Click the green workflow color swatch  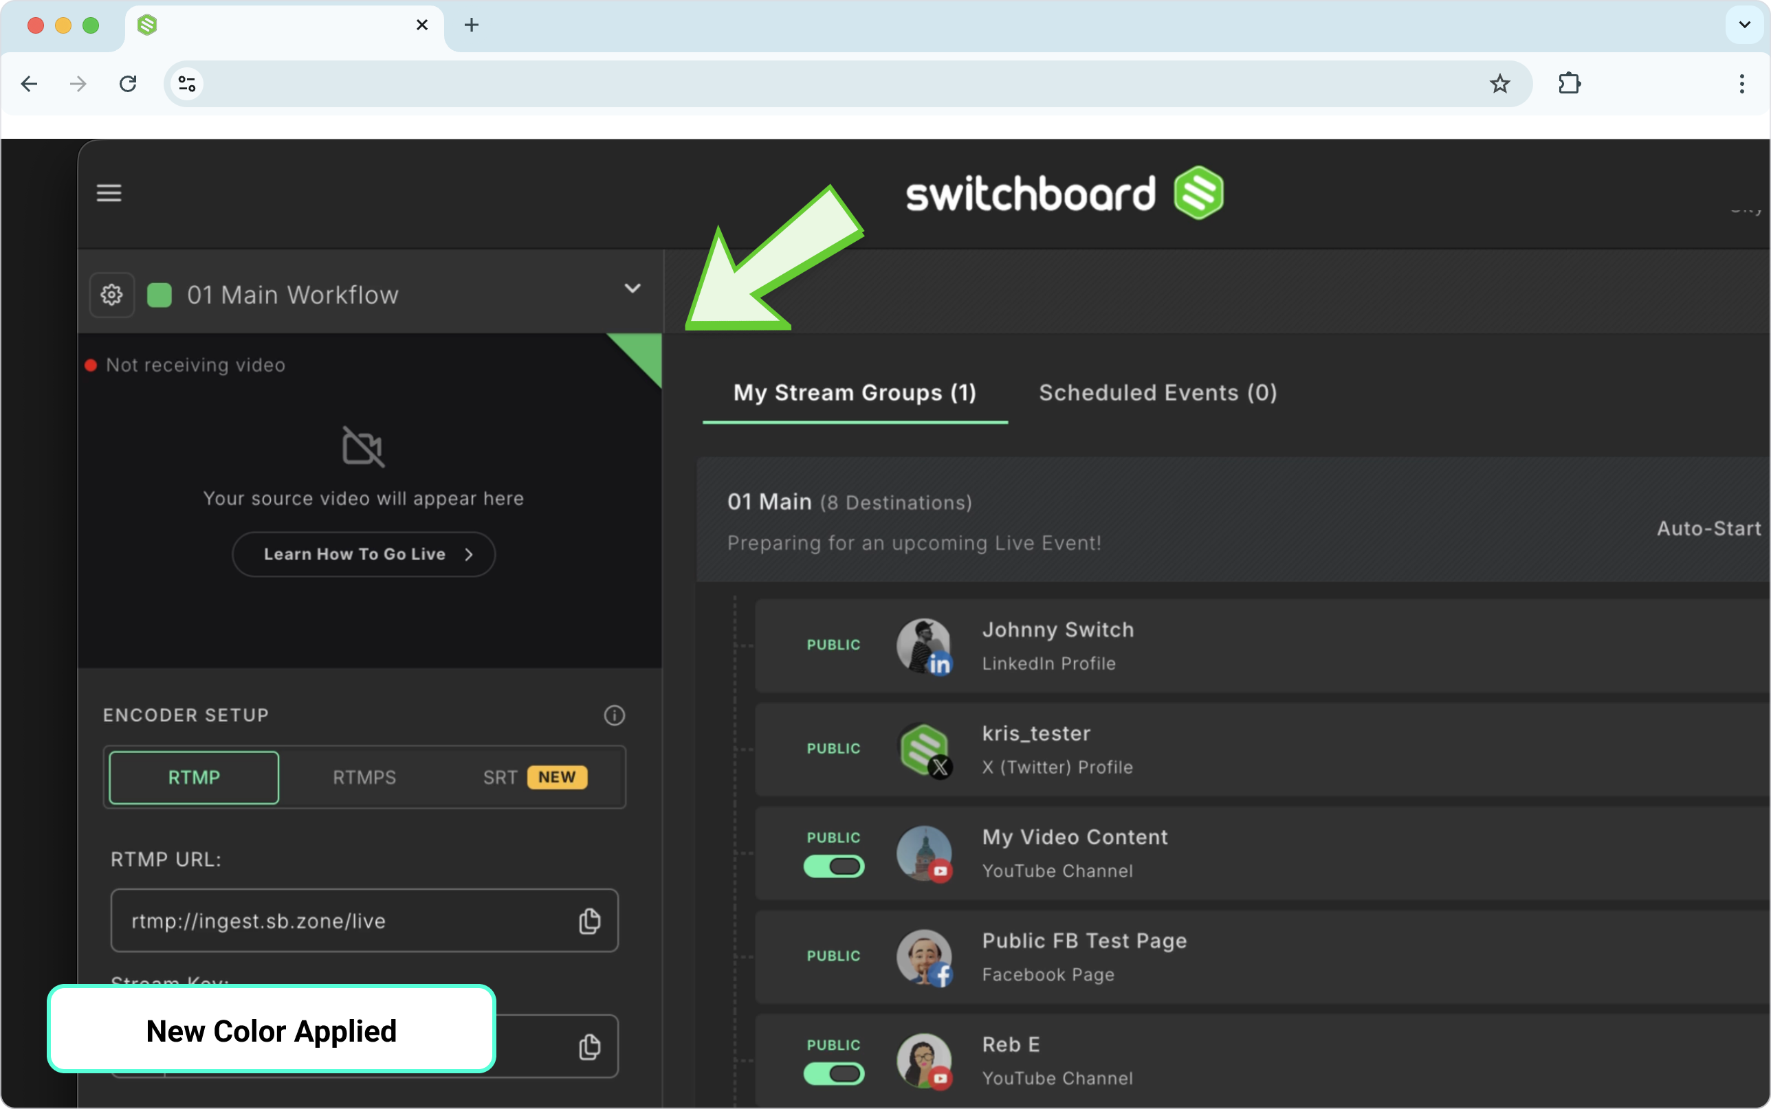[159, 295]
